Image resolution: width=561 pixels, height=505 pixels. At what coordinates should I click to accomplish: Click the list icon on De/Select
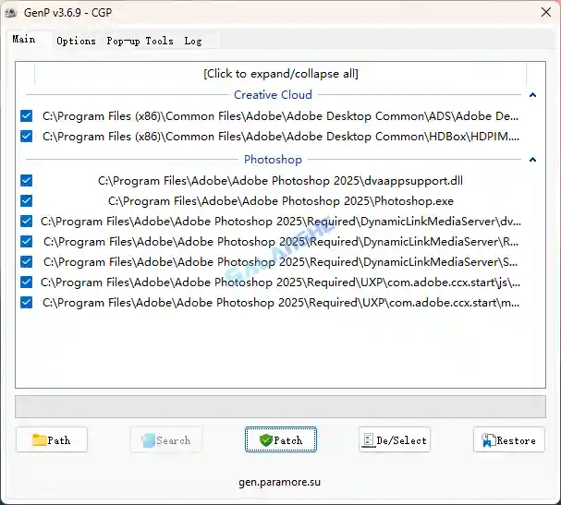[368, 440]
